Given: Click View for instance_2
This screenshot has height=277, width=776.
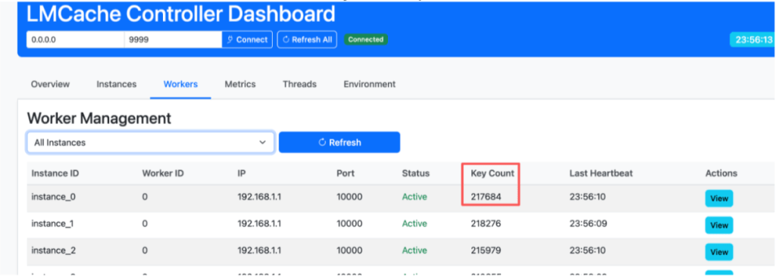Looking at the screenshot, I should click(x=719, y=252).
